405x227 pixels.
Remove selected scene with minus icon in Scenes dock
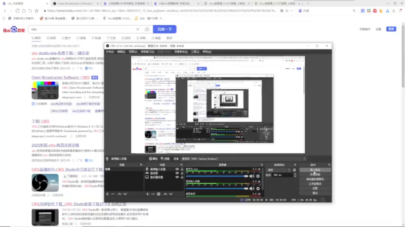[113, 194]
